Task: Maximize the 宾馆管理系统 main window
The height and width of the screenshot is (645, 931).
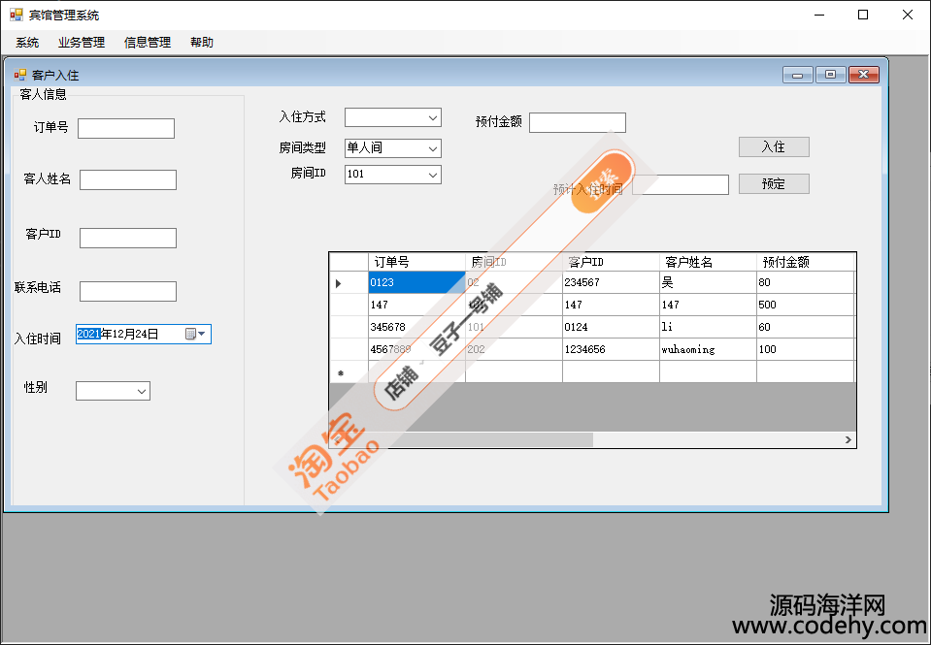Action: coord(863,15)
